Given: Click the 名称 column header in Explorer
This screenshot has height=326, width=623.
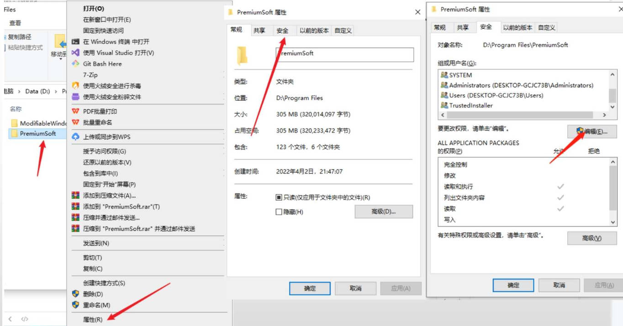Looking at the screenshot, I should pos(16,109).
